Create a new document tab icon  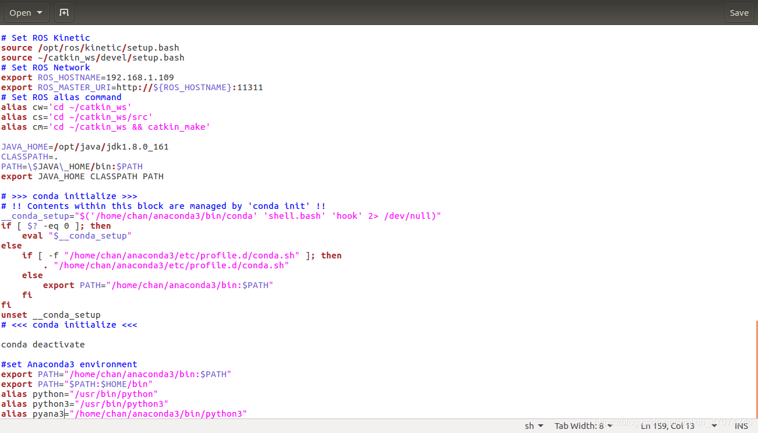click(64, 12)
